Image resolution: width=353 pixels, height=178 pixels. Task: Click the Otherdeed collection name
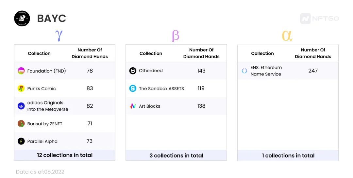151,71
